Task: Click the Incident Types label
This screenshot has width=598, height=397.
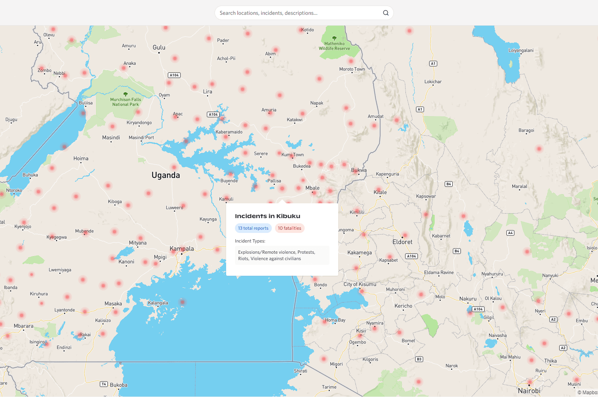Action: tap(250, 241)
